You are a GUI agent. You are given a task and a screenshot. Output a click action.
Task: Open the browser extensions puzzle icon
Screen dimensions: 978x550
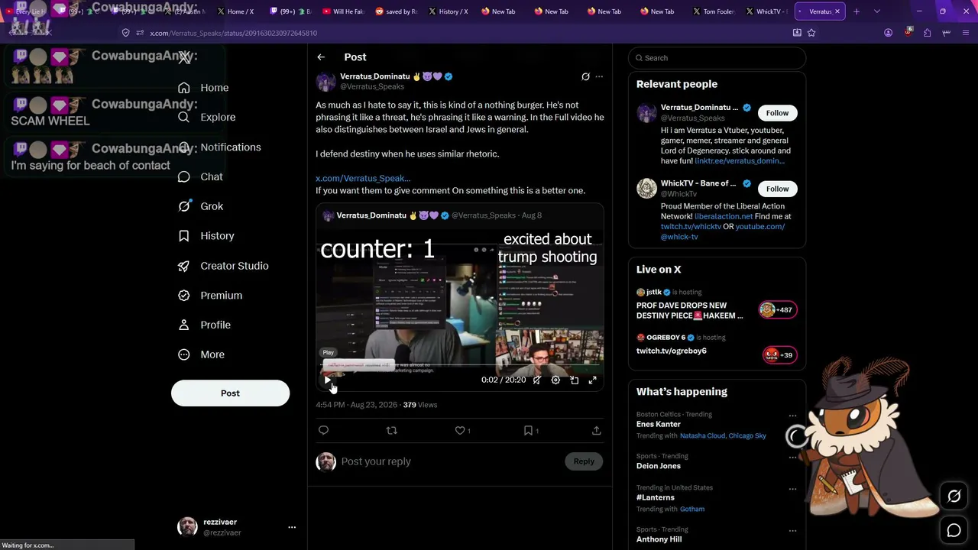[927, 33]
